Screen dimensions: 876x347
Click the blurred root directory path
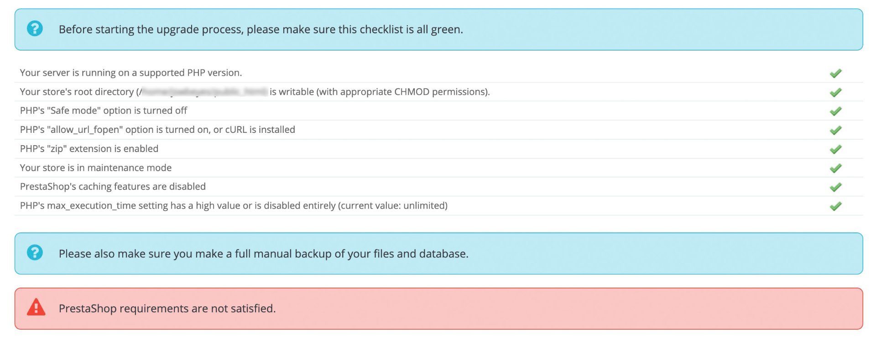tap(204, 92)
